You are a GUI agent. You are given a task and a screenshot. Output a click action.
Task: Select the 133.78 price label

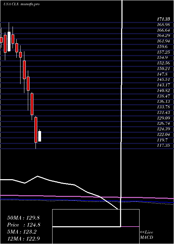click(163, 107)
